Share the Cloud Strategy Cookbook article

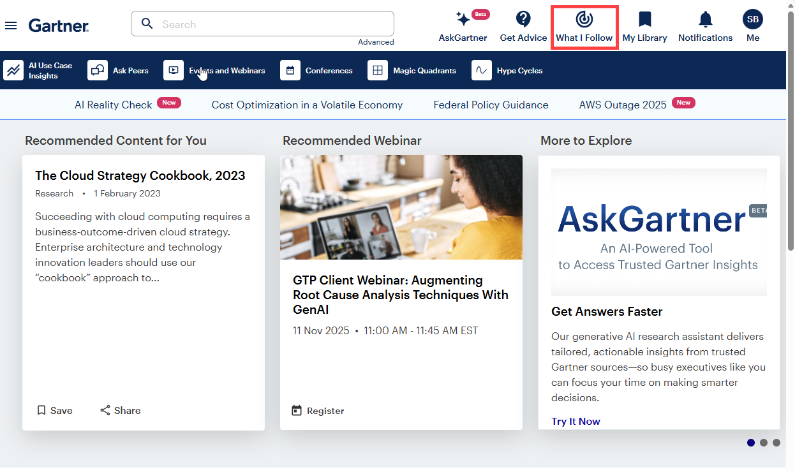121,410
